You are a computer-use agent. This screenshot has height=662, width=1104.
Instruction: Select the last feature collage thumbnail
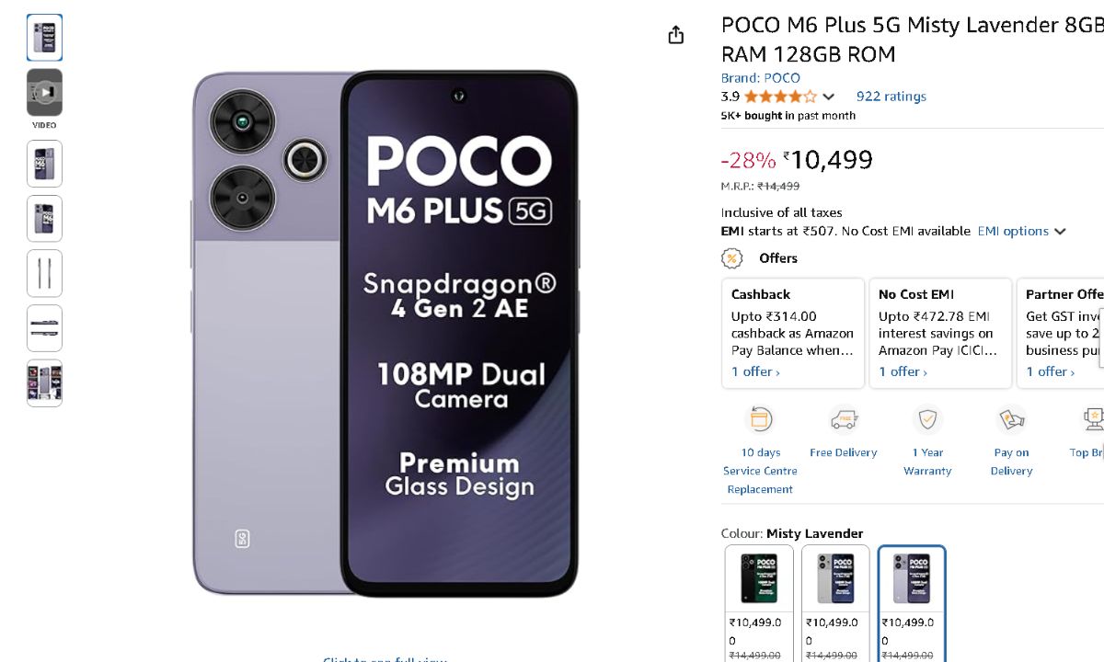45,383
